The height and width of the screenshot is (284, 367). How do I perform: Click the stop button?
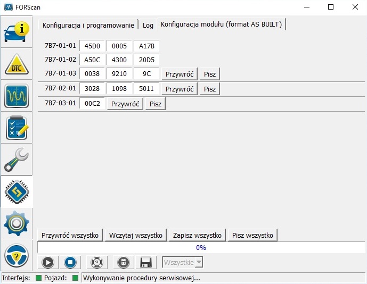click(70, 262)
